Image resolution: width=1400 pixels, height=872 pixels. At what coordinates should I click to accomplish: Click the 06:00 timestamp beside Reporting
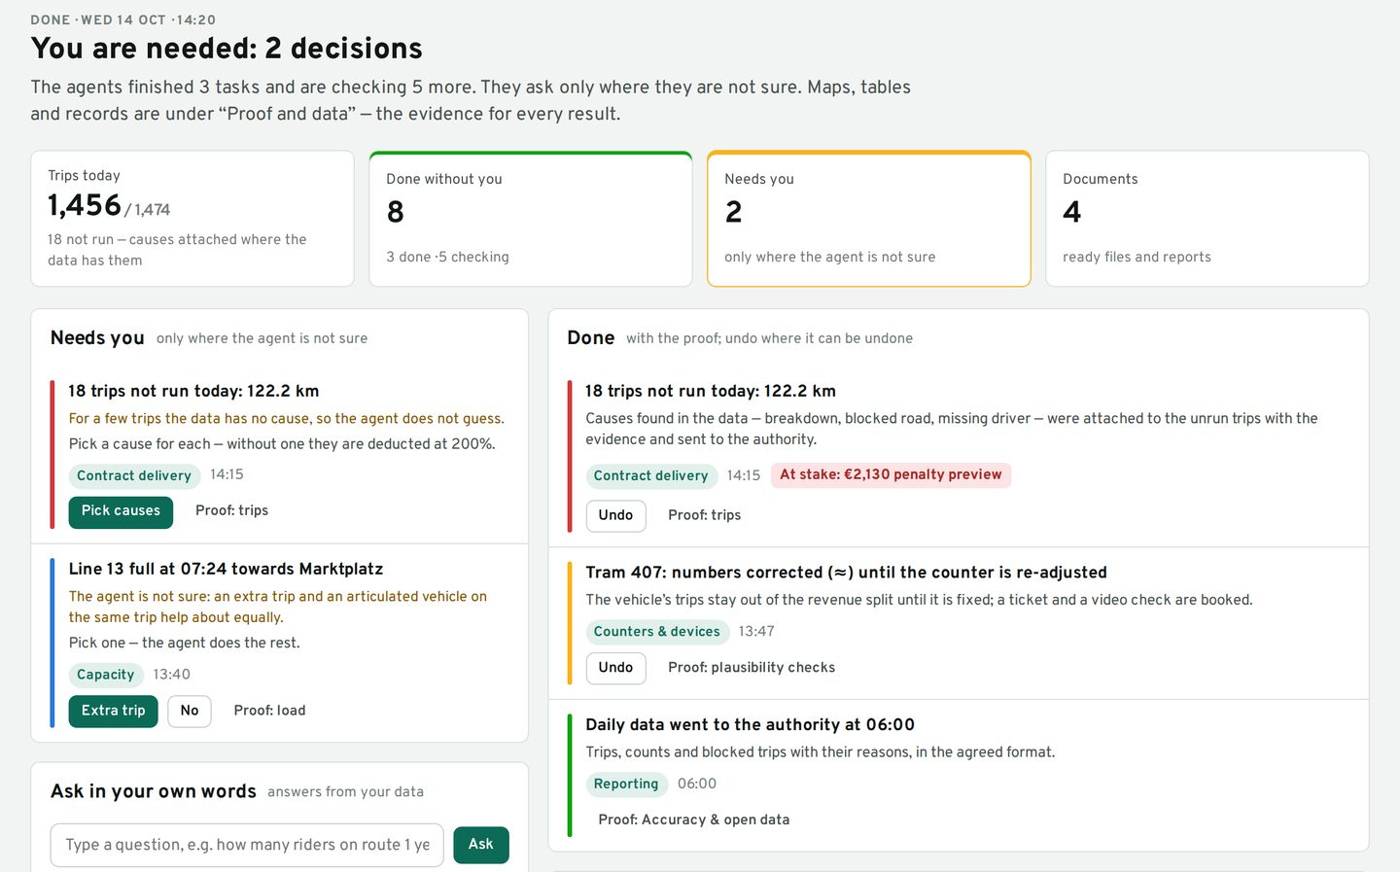tap(697, 785)
